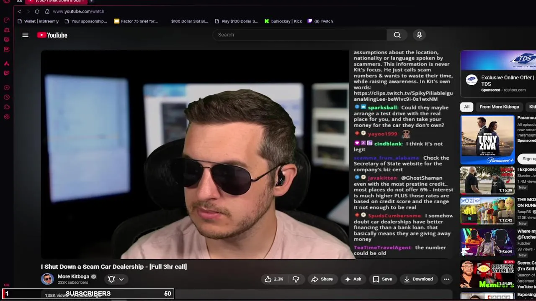Screen dimensions: 536x301
Task: Open the 7:54:25 video thumbnail
Action: [x=487, y=242]
